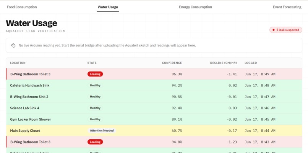Image resolution: width=308 pixels, height=153 pixels.
Task: Select the Science Lab Sink 4 location
Action: (x=25, y=108)
